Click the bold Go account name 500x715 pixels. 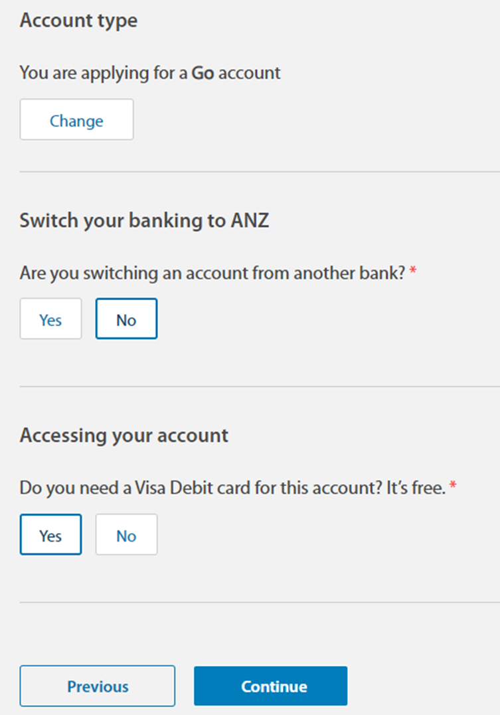203,72
